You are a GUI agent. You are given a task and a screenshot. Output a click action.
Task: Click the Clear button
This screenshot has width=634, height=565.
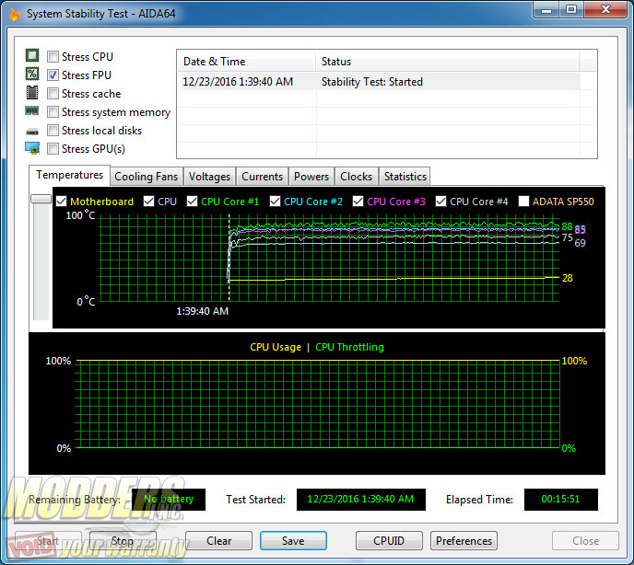[218, 541]
